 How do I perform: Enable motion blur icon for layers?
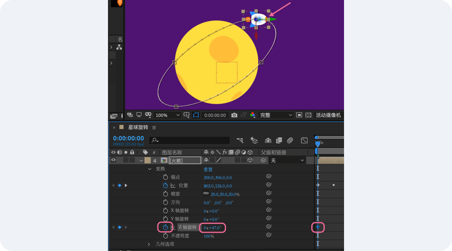point(290,140)
